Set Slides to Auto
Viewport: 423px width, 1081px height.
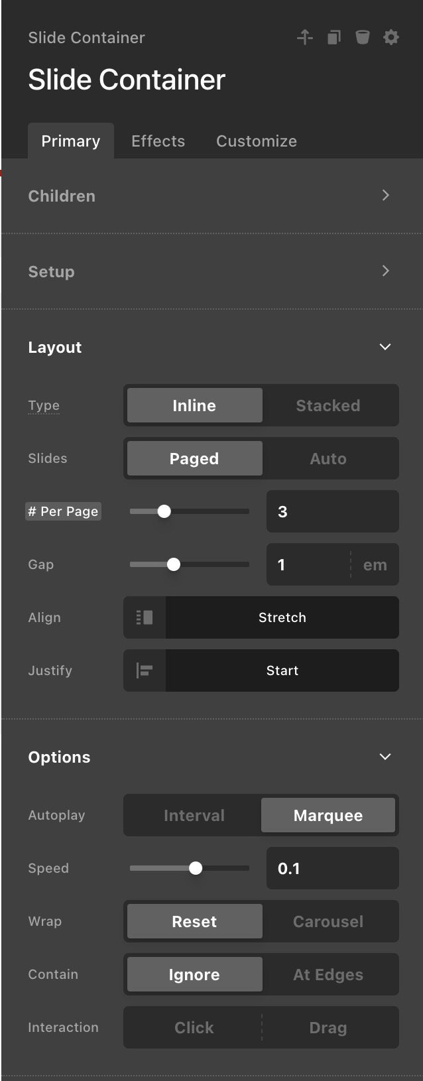[328, 458]
